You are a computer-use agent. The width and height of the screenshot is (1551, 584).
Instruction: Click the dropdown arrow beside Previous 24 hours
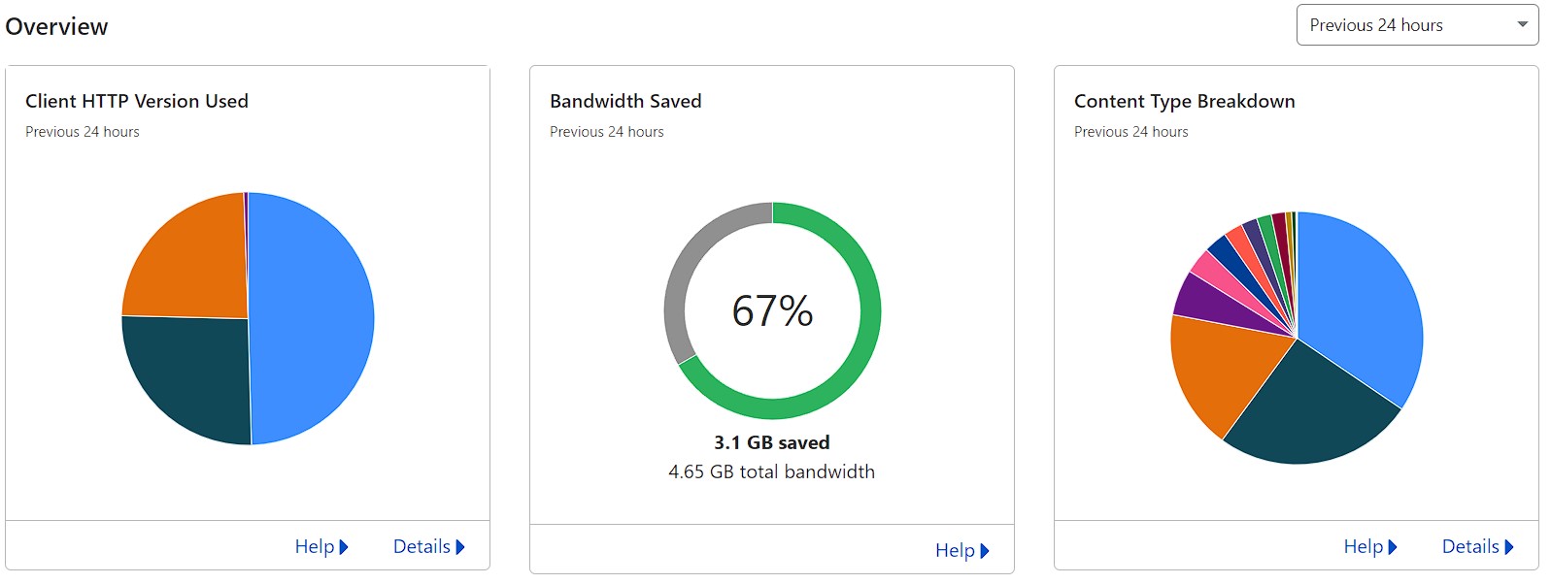point(1522,25)
